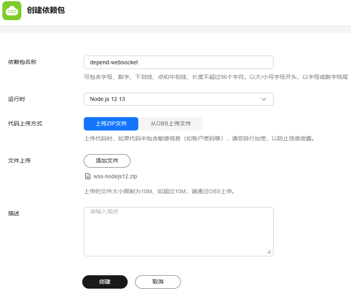Click the 文件上传 field label
Image resolution: width=351 pixels, height=293 pixels.
coord(19,161)
